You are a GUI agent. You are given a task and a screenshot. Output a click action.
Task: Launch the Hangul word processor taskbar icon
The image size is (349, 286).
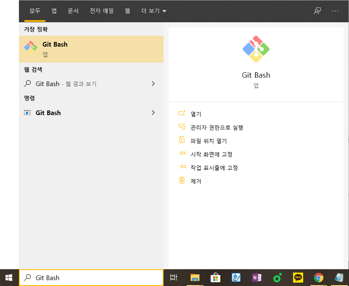[236, 278]
